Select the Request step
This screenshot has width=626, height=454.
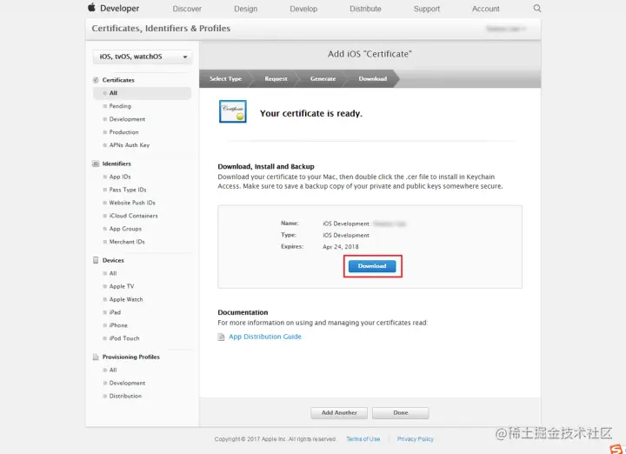click(276, 78)
